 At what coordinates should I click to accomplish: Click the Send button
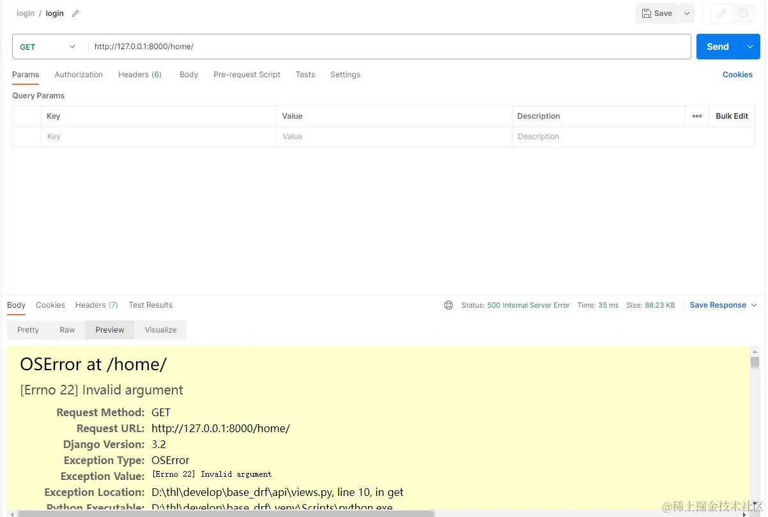point(718,47)
